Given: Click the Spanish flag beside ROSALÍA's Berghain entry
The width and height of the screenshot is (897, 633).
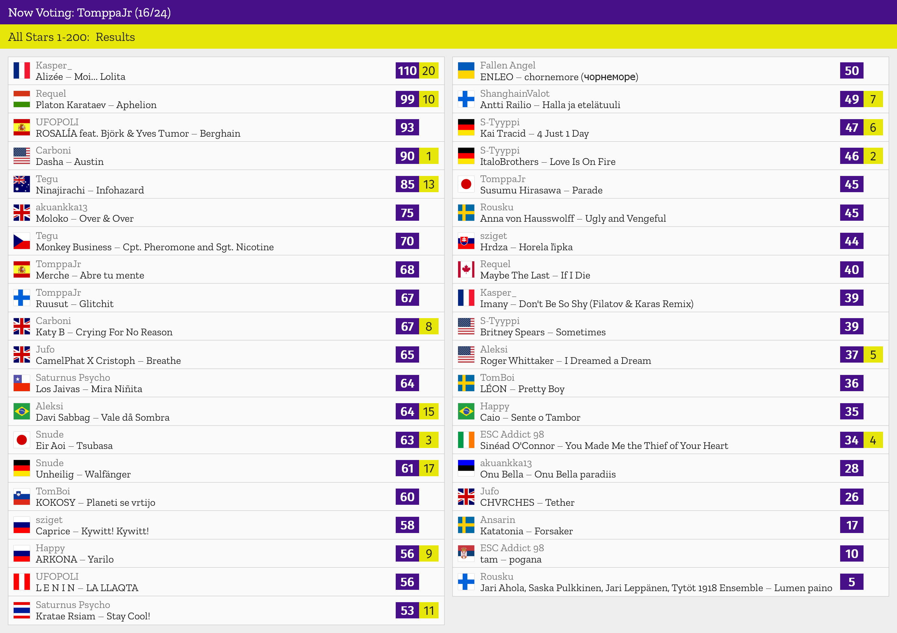Looking at the screenshot, I should pyautogui.click(x=21, y=127).
